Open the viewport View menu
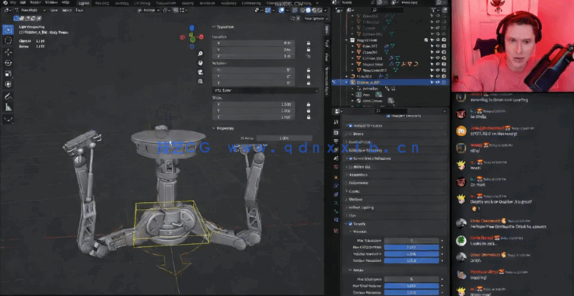 click(x=54, y=10)
